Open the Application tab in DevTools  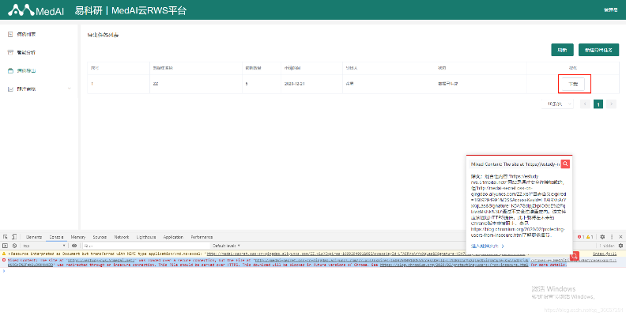pyautogui.click(x=173, y=236)
